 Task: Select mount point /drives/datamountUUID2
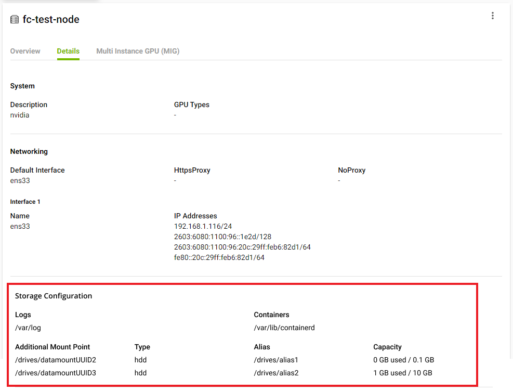point(56,360)
